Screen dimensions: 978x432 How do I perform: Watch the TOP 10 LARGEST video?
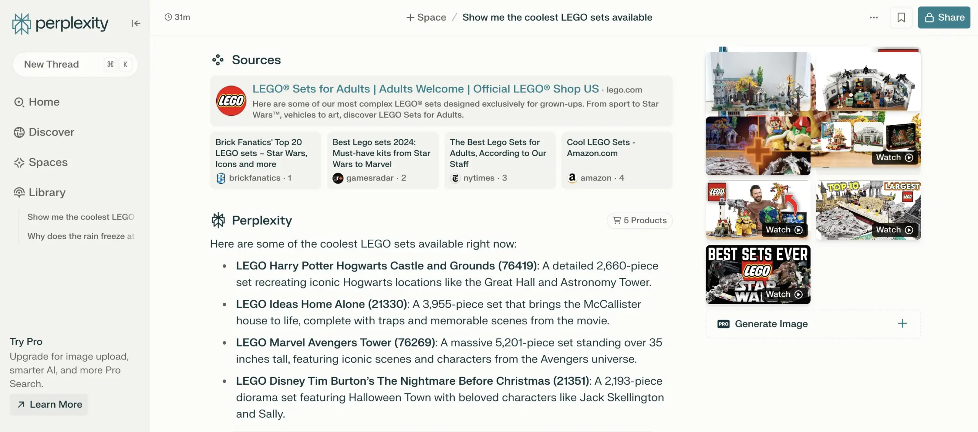pos(868,210)
